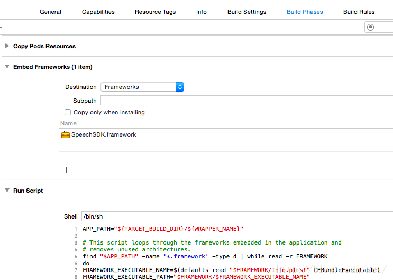Click script line 1 APP_PATH text
The image size is (393, 280).
(163, 229)
